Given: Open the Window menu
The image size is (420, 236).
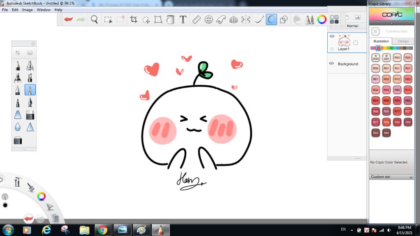Looking at the screenshot, I should tap(43, 10).
